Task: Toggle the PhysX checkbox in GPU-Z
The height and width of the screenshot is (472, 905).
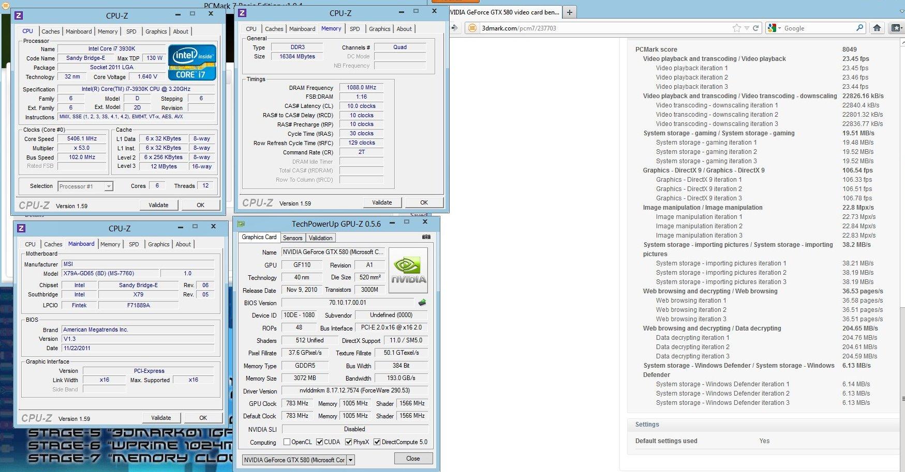Action: click(349, 442)
